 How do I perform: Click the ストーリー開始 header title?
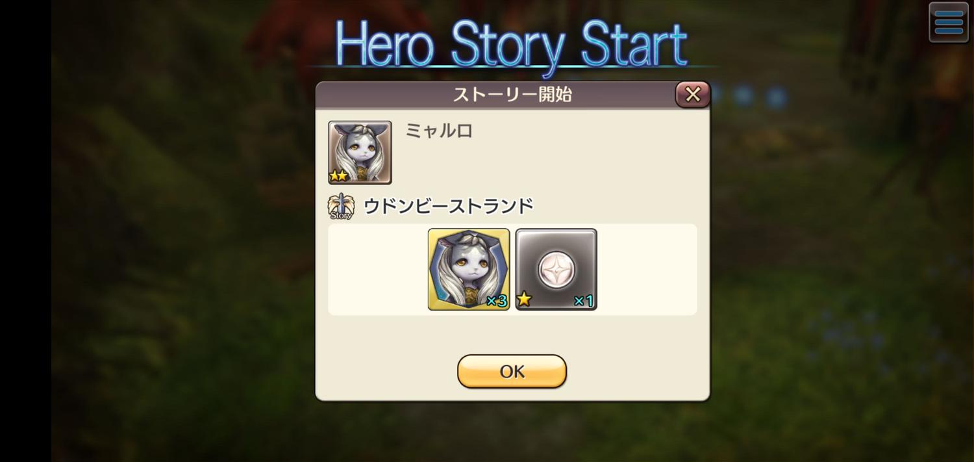coord(512,94)
